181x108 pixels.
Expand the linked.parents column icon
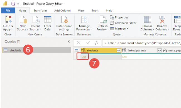[x=159, y=50]
